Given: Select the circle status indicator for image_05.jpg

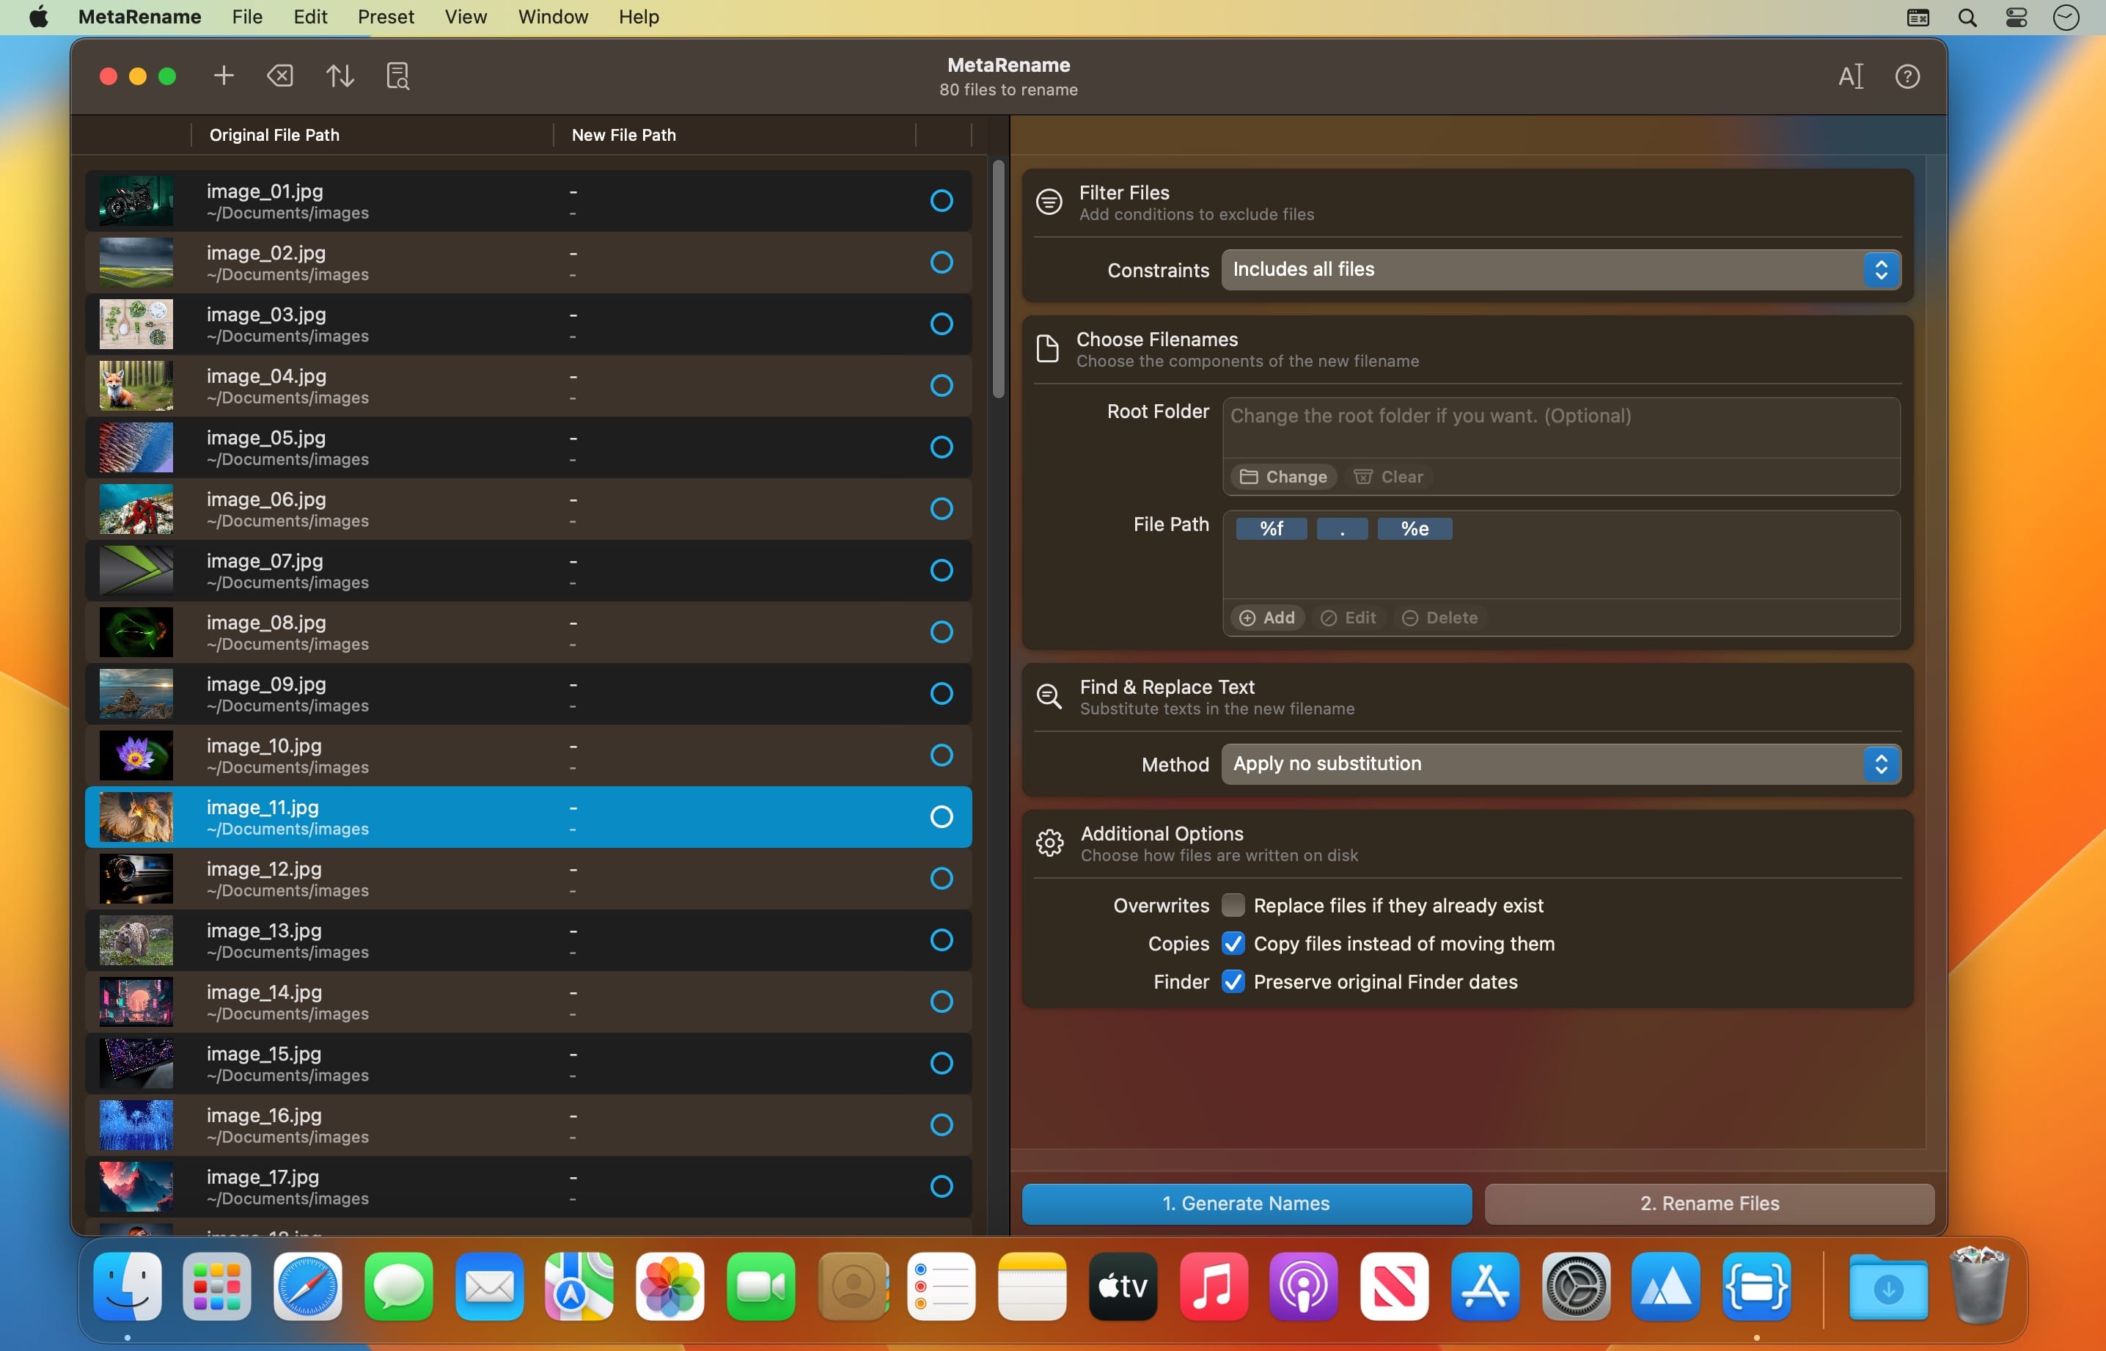Looking at the screenshot, I should click(x=941, y=447).
